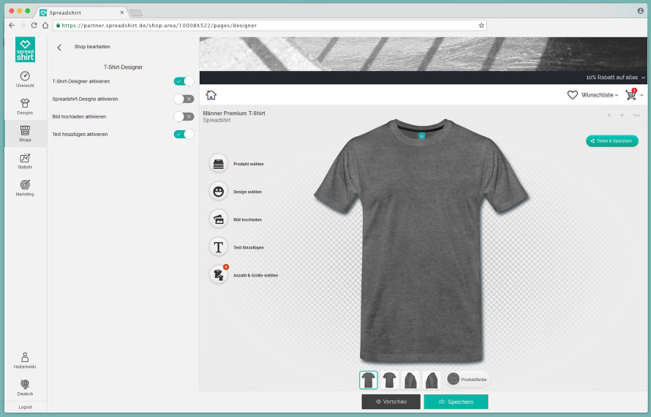Click the undo arrow in designer
Screen dimensions: 651x417
[609, 115]
